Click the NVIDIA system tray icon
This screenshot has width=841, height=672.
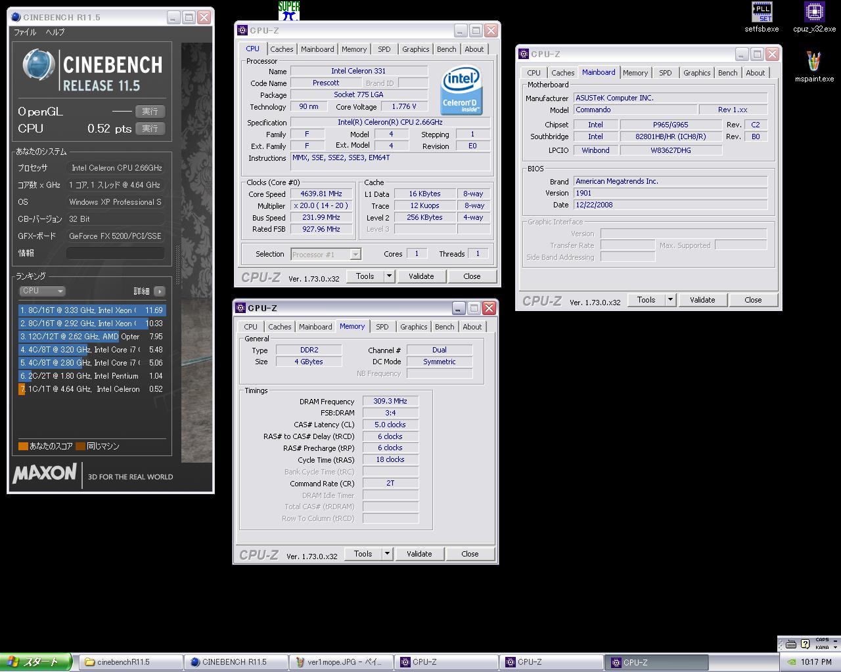pos(792,662)
